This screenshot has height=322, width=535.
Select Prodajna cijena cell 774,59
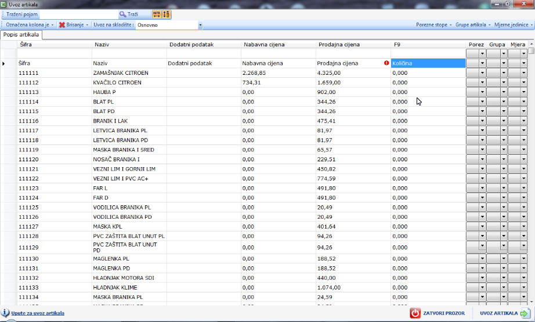click(x=353, y=178)
